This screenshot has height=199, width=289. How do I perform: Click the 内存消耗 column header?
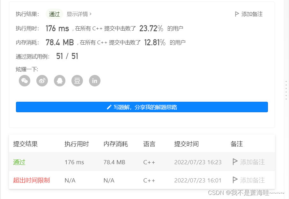(116, 144)
